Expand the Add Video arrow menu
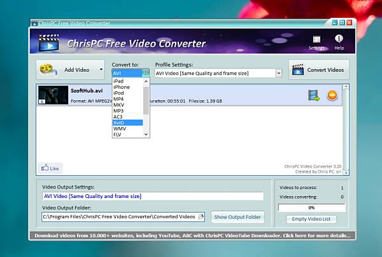Screen dimensions: 382x257 [101, 70]
